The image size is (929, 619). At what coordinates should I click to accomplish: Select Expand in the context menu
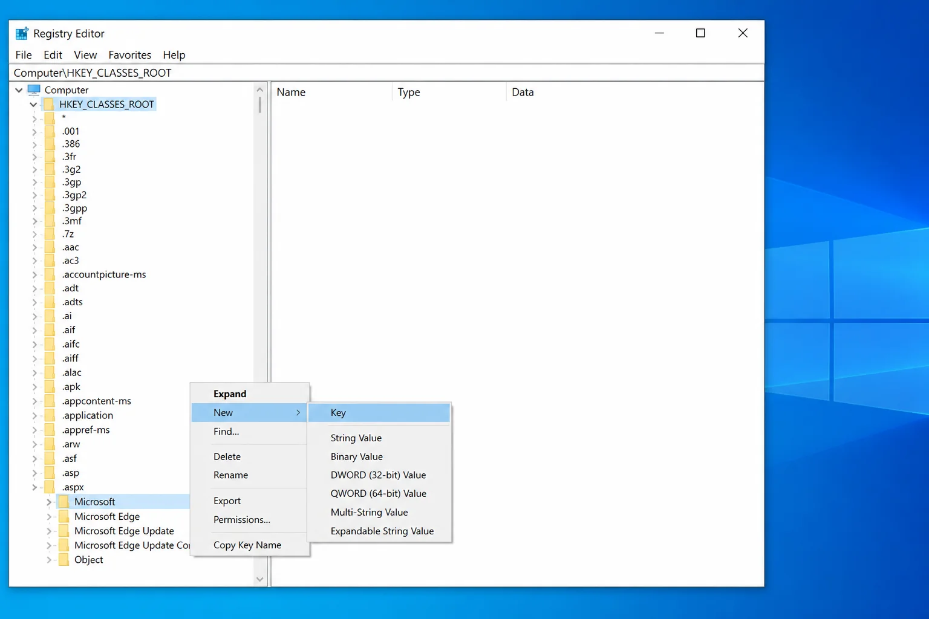250,394
